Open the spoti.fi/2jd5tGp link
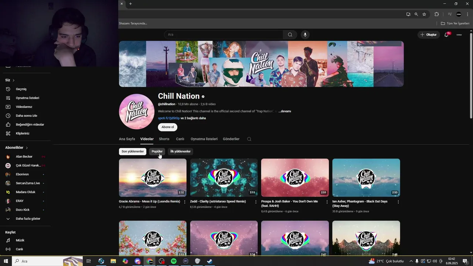473x266 pixels. tap(169, 118)
